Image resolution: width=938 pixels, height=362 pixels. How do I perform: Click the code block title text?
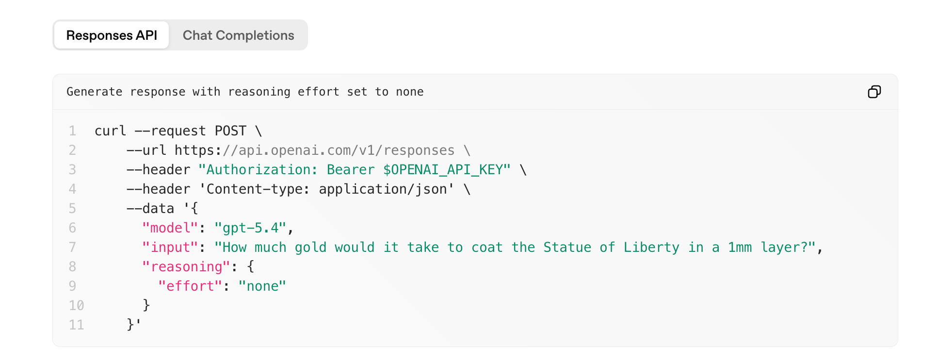245,92
